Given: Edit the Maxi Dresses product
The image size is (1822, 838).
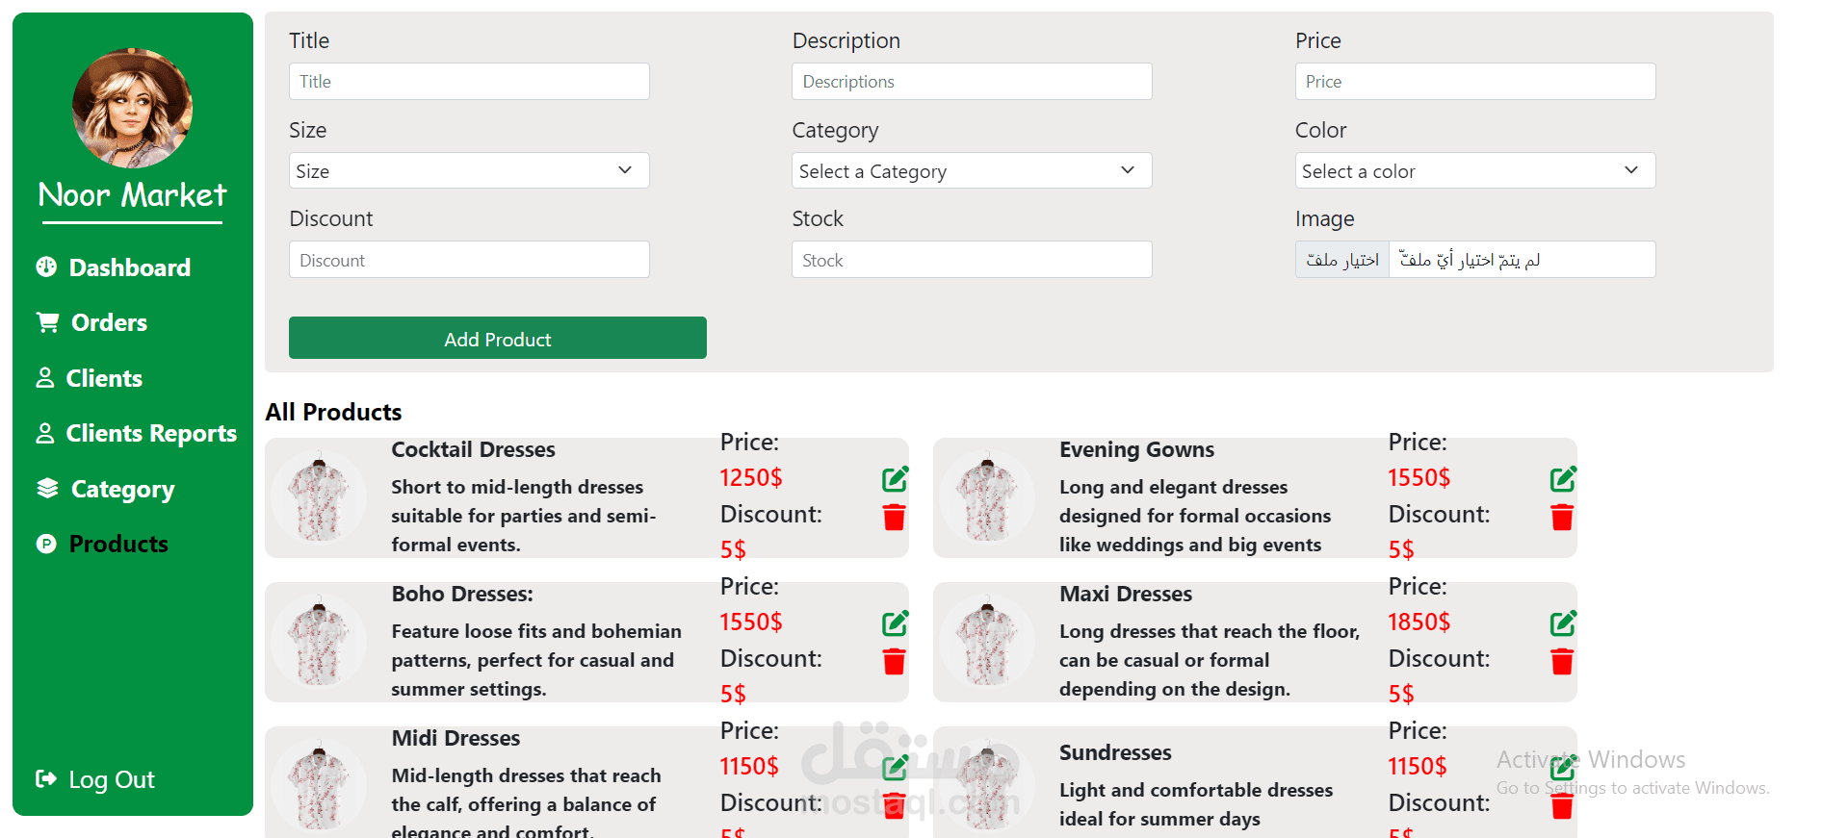Looking at the screenshot, I should click(x=1563, y=622).
